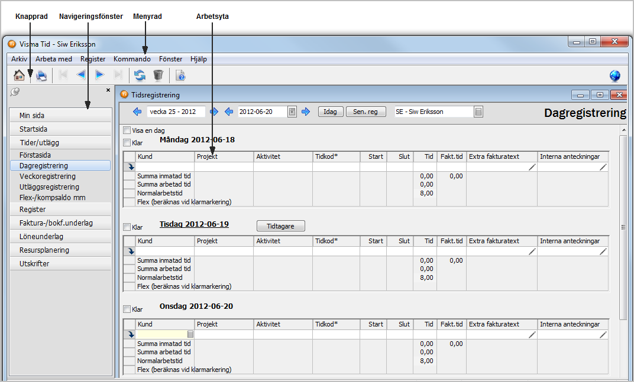Open the employee list for Siw Eriksson
634x382 pixels.
pos(478,112)
